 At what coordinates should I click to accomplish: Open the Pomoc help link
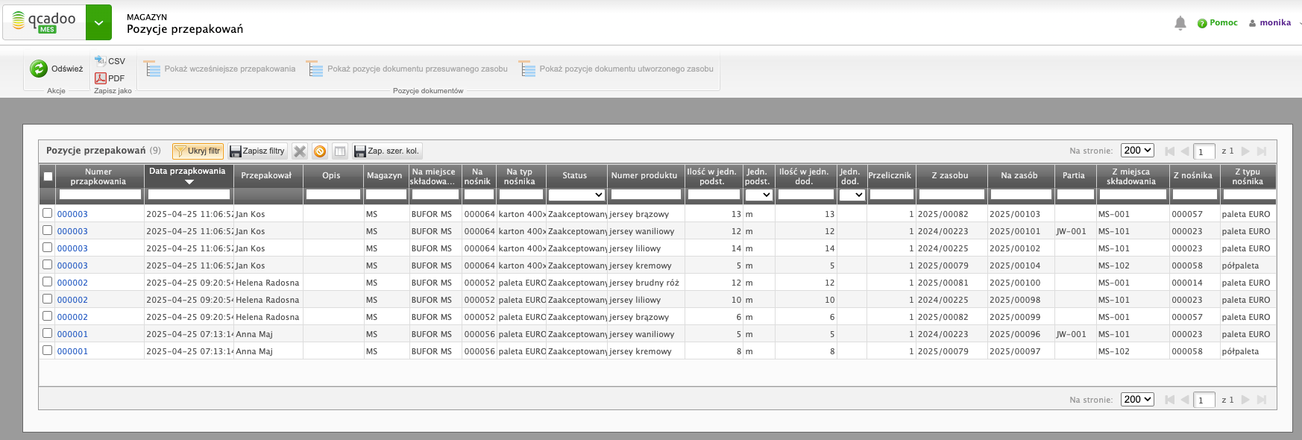click(1218, 23)
